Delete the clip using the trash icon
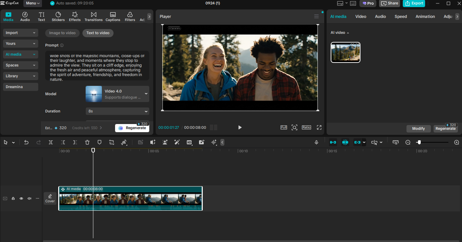The height and width of the screenshot is (242, 462). point(87,142)
